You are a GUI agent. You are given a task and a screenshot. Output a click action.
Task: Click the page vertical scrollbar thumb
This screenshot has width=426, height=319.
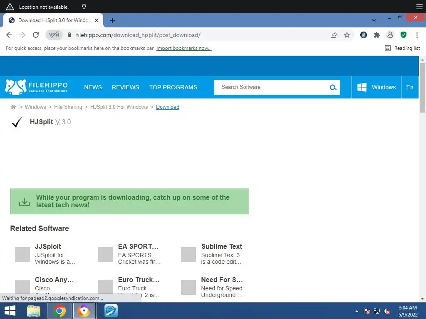click(x=422, y=88)
